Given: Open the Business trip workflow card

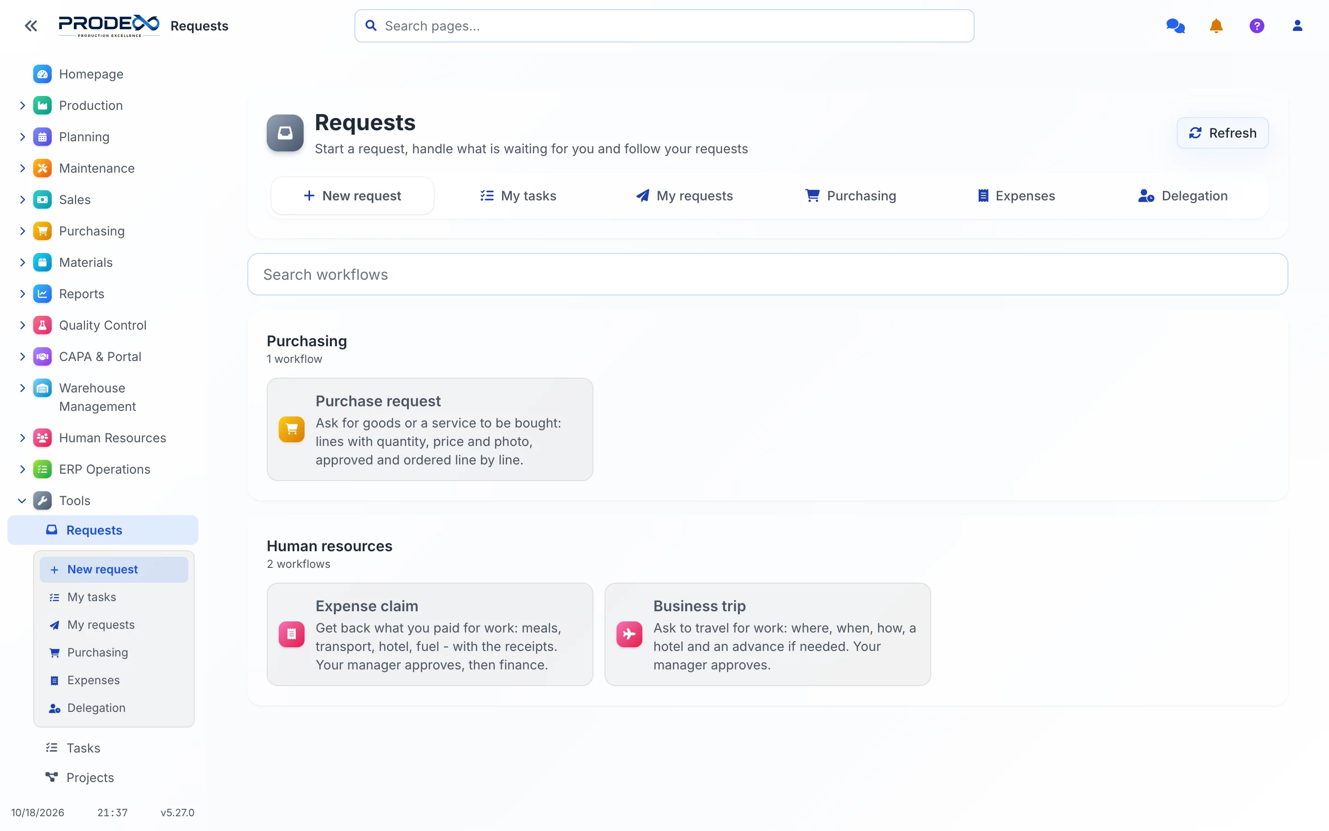Looking at the screenshot, I should pos(767,634).
